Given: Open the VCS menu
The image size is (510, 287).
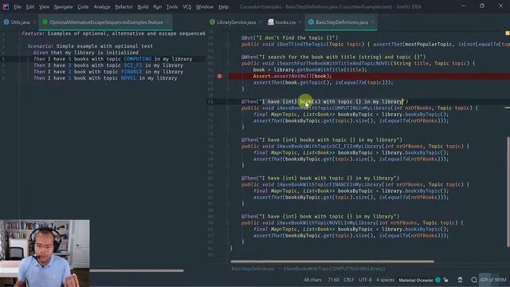Looking at the screenshot, I should pos(186,6).
